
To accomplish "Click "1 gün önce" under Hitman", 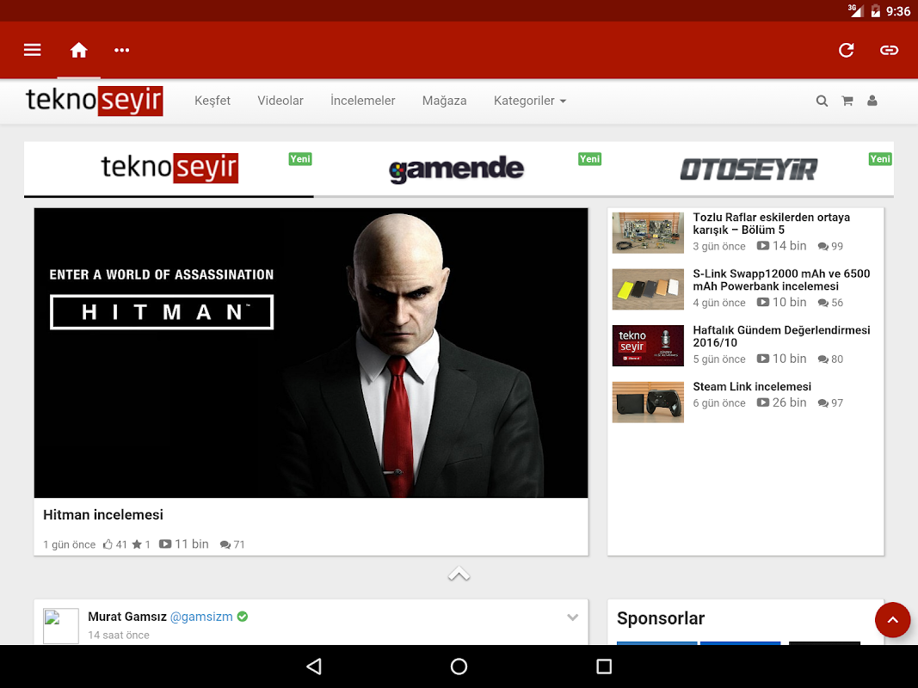I will 69,544.
